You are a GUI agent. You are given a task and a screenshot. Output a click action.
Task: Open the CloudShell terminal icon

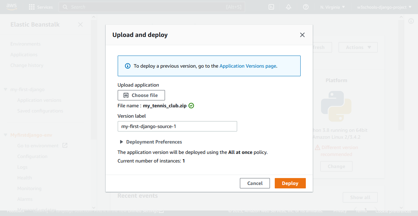tap(271, 7)
